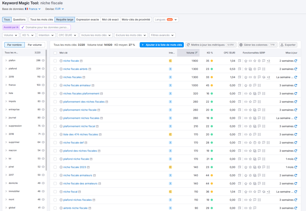Click the plus icon beside niches fiscales keyword
Screen dimensions: 306x211
pos(61,77)
